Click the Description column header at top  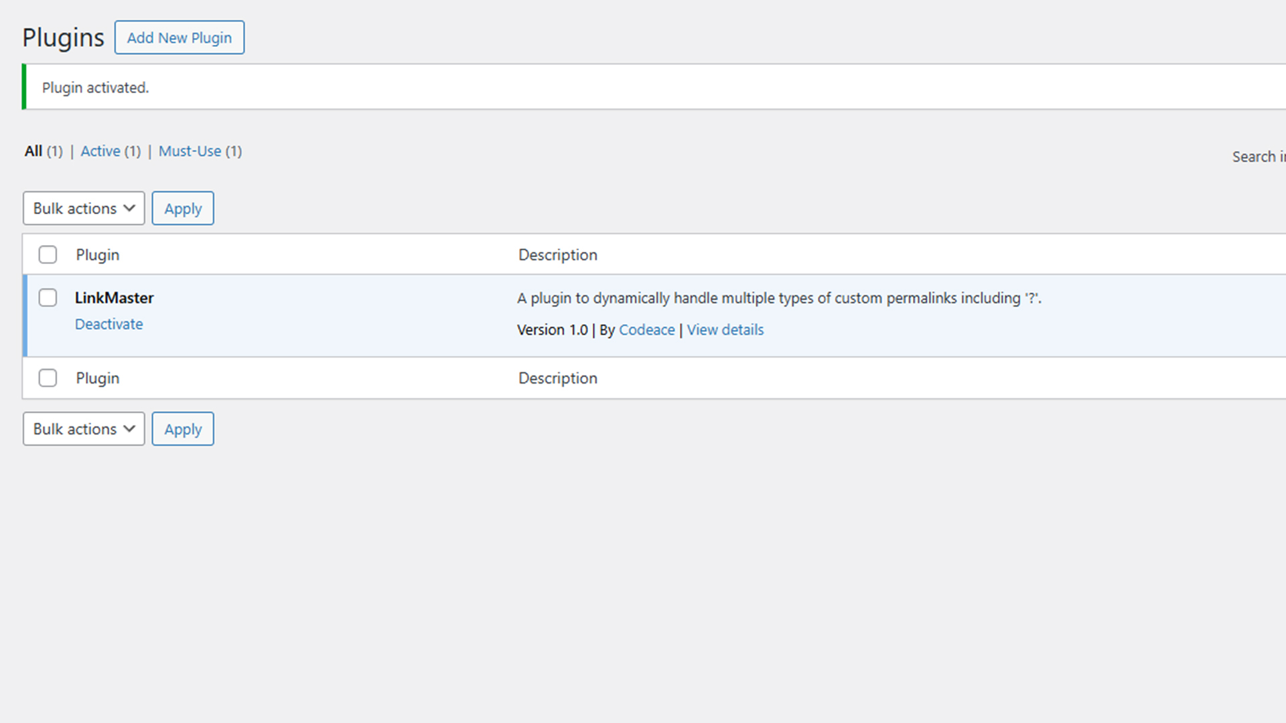558,255
